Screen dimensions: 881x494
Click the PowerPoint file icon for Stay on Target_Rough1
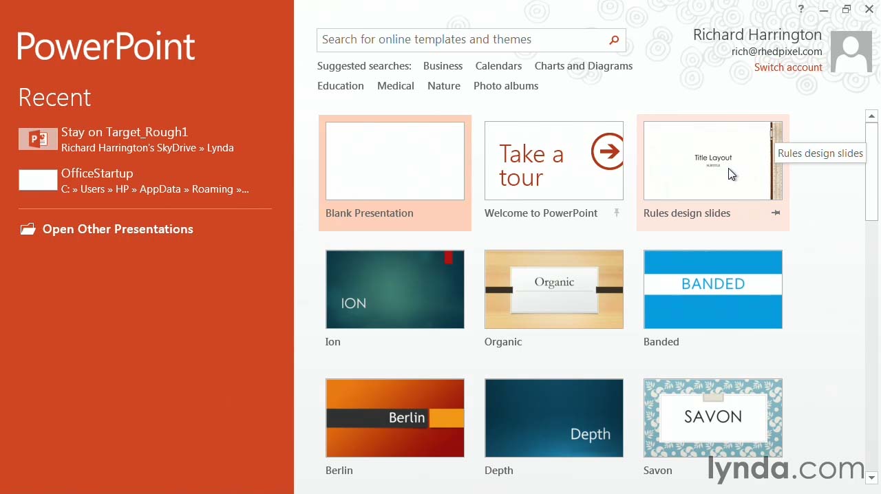coord(38,140)
